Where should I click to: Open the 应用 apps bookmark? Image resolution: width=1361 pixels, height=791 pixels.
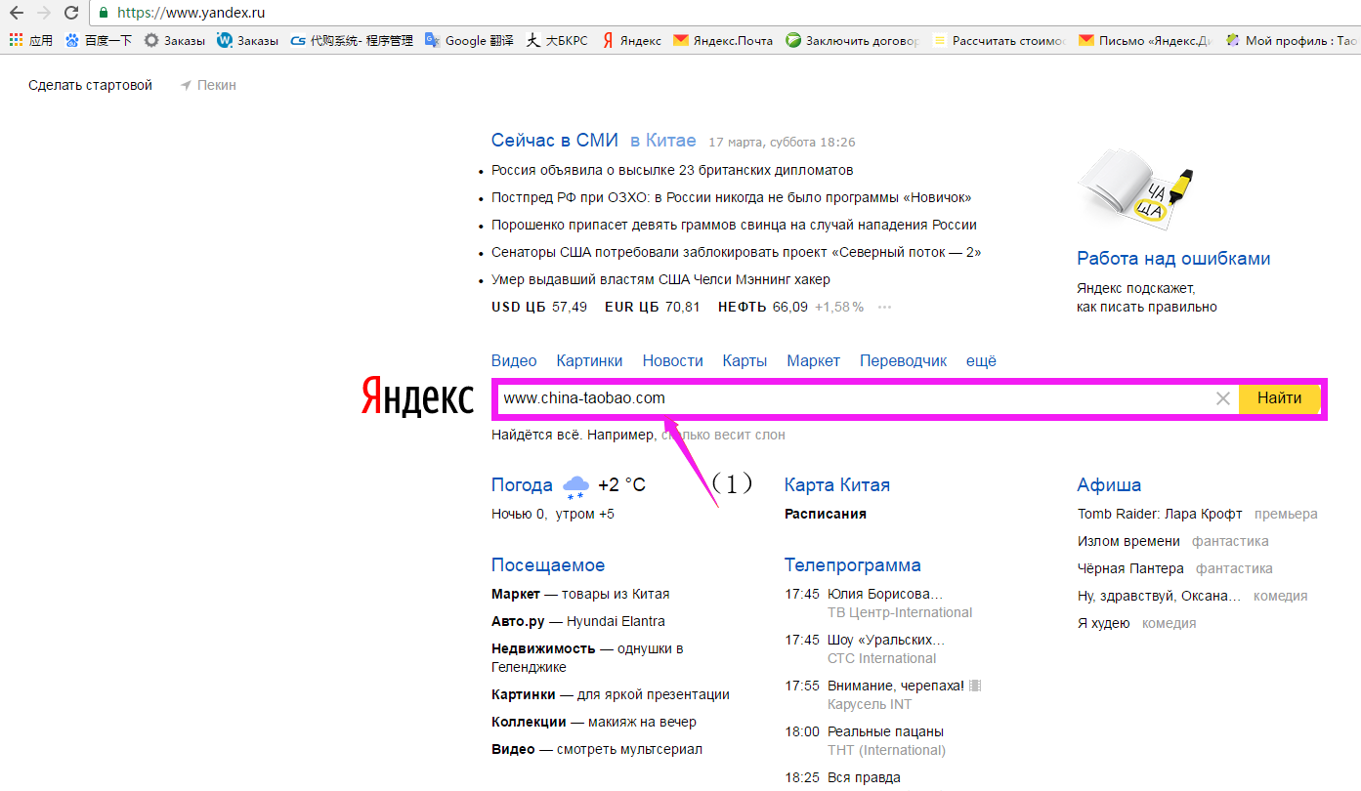click(31, 41)
